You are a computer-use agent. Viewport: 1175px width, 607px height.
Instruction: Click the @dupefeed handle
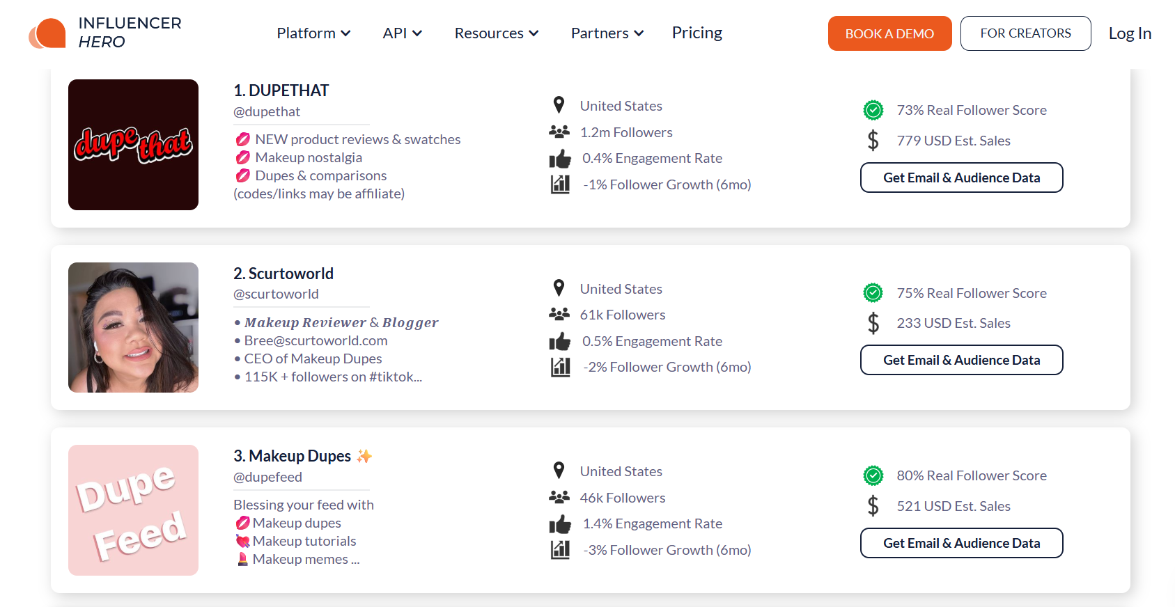tap(267, 477)
